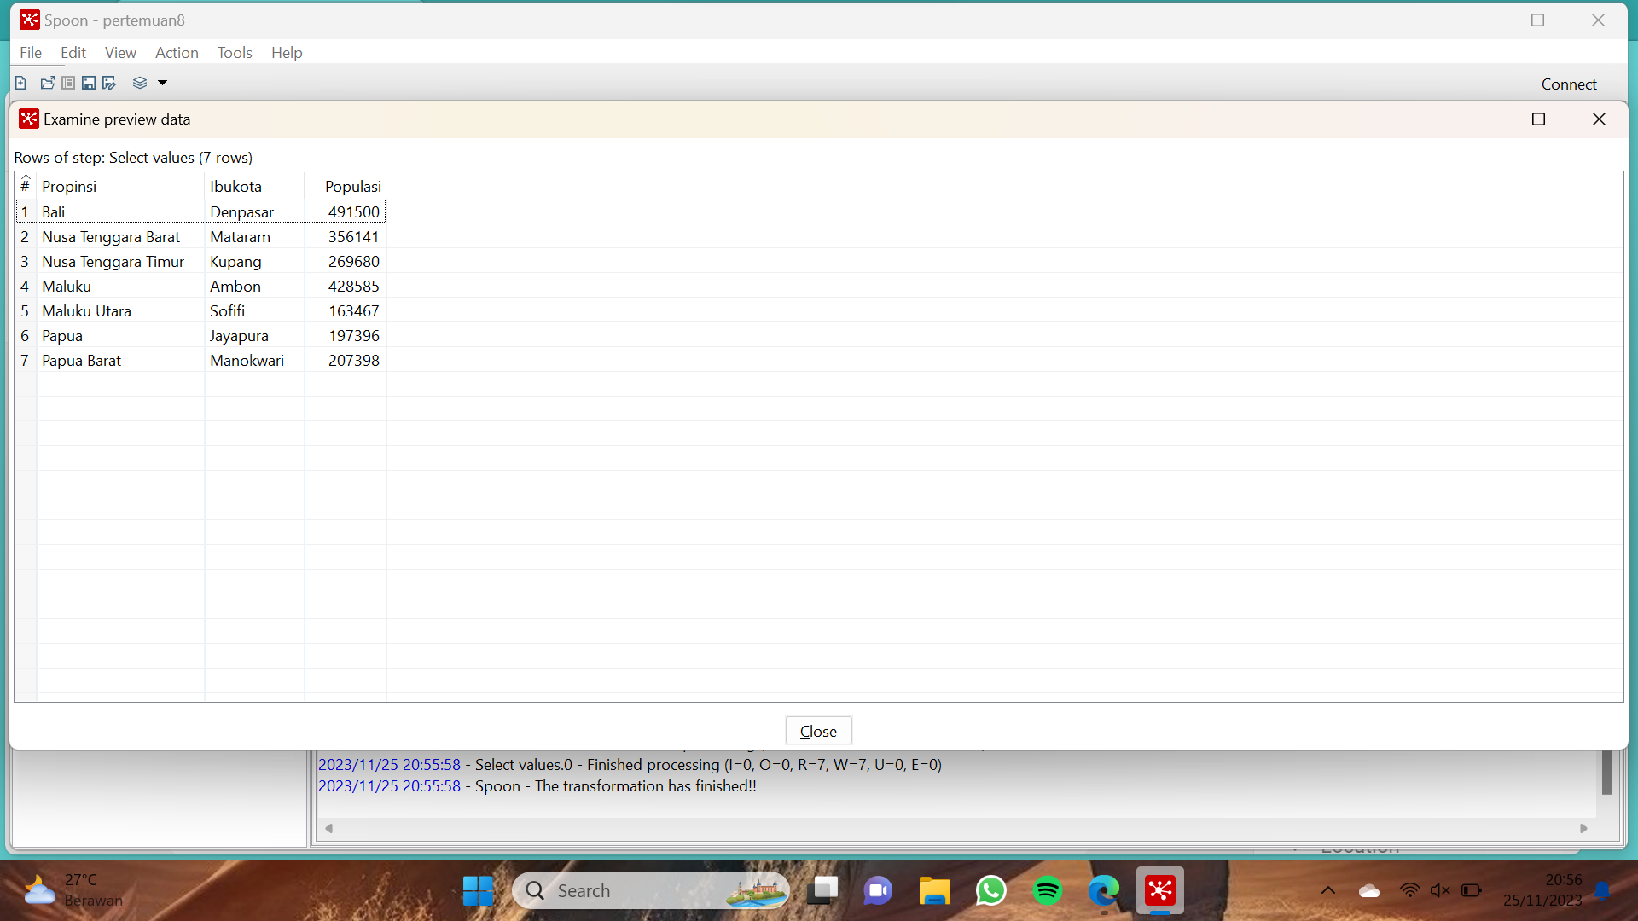
Task: Click the Perspectives layers icon
Action: (x=140, y=83)
